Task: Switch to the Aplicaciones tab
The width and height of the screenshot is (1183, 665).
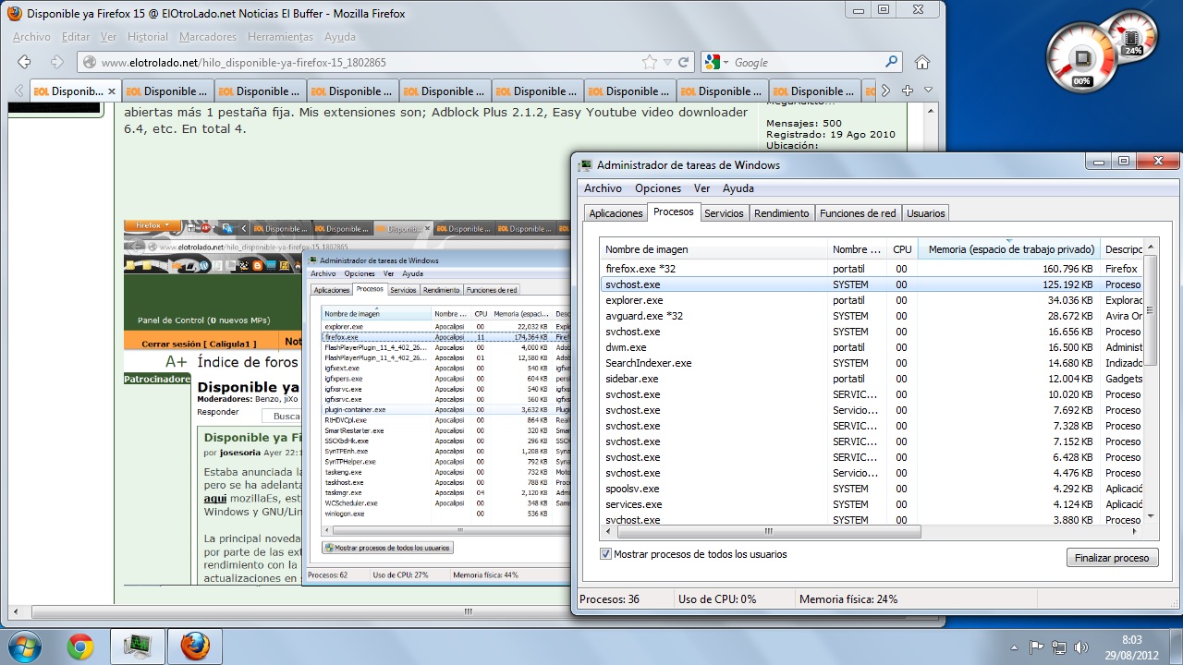Action: click(616, 213)
